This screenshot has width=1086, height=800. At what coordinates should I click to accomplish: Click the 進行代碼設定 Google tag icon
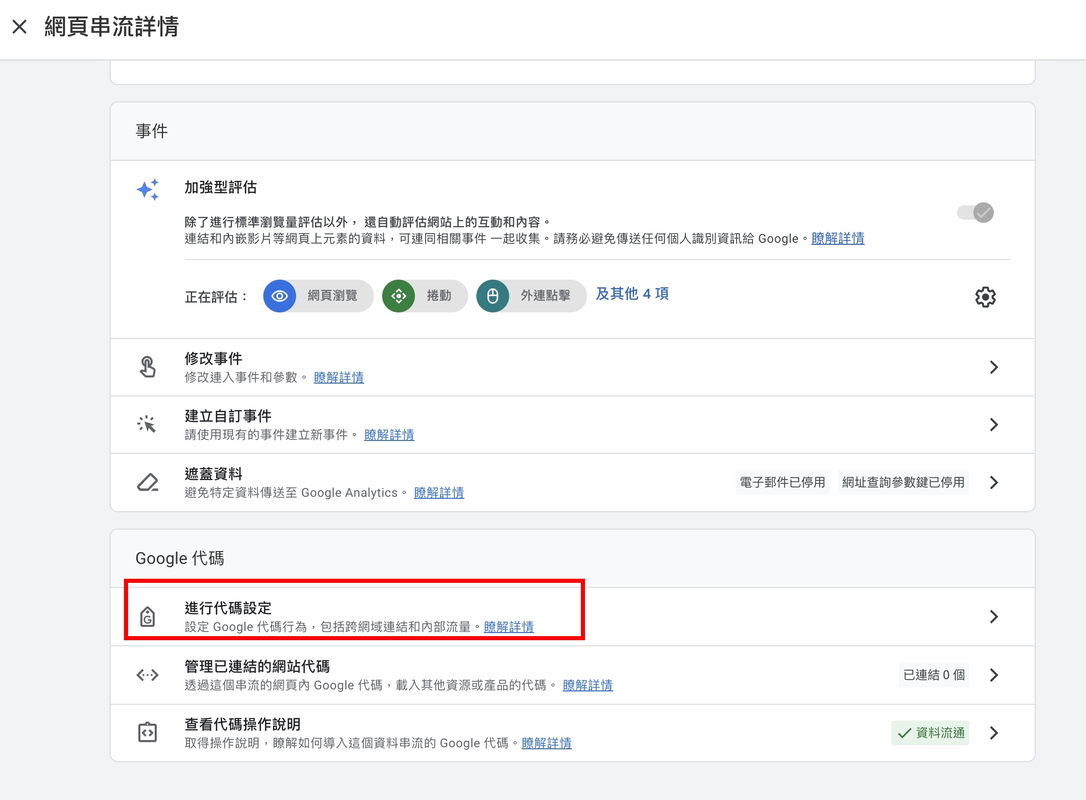coord(148,617)
